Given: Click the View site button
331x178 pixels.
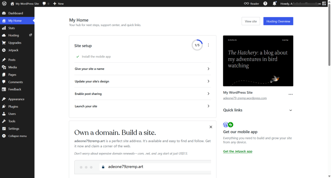Looking at the screenshot, I should point(251,21).
